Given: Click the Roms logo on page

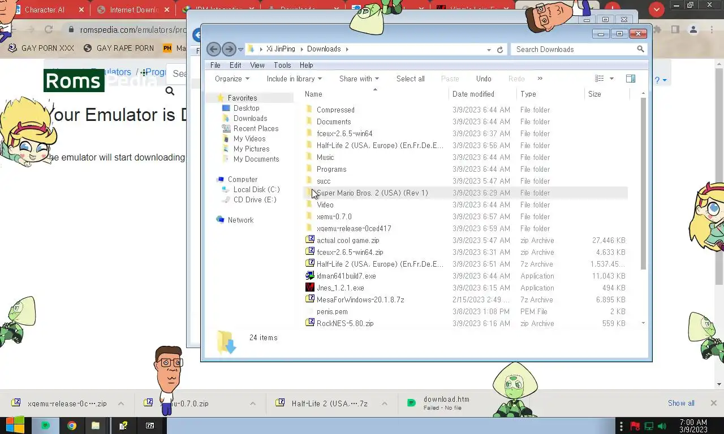Looking at the screenshot, I should (74, 81).
